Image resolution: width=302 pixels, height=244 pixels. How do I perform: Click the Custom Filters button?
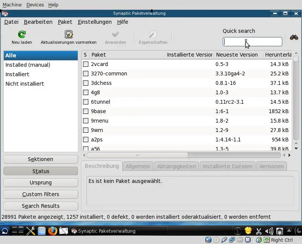(x=41, y=194)
